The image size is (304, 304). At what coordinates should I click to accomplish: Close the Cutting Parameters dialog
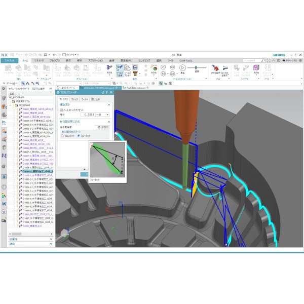111,93
